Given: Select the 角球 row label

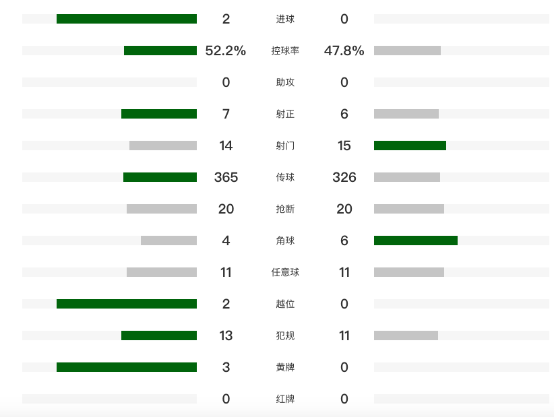Looking at the screenshot, I should 285,240.
